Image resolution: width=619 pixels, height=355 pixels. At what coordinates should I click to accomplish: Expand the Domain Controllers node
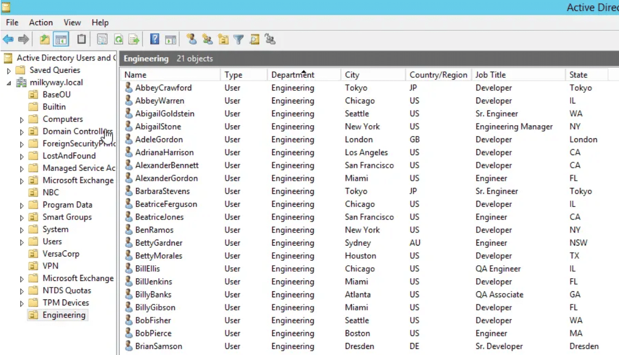point(22,132)
